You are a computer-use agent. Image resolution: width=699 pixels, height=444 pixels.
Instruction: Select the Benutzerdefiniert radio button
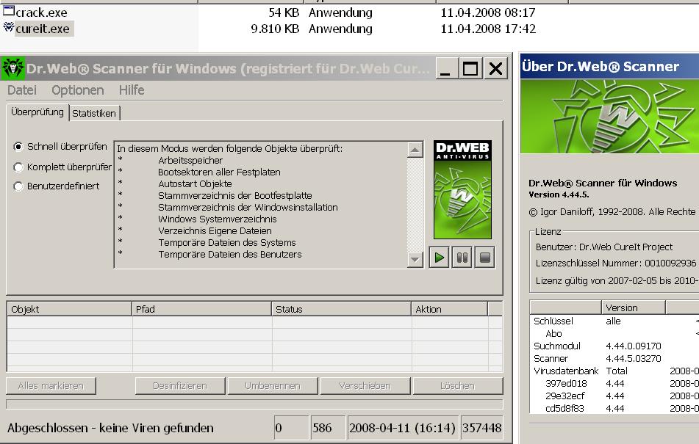tap(18, 186)
